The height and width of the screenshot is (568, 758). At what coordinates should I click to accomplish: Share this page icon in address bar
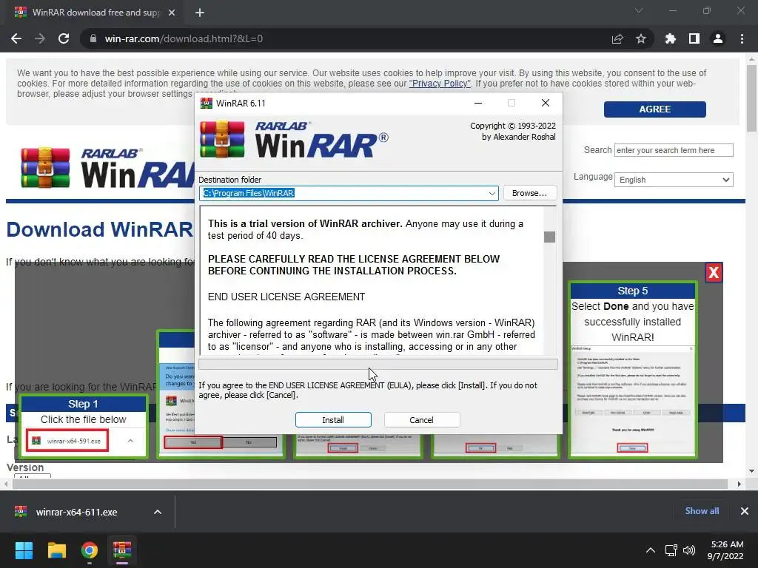617,38
